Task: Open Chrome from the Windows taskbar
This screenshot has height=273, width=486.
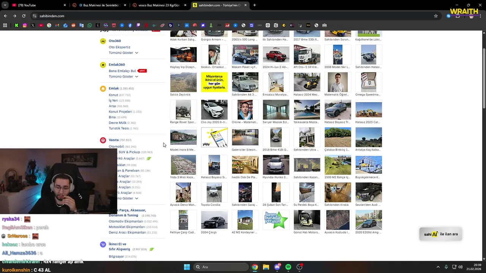Action: pos(255,267)
